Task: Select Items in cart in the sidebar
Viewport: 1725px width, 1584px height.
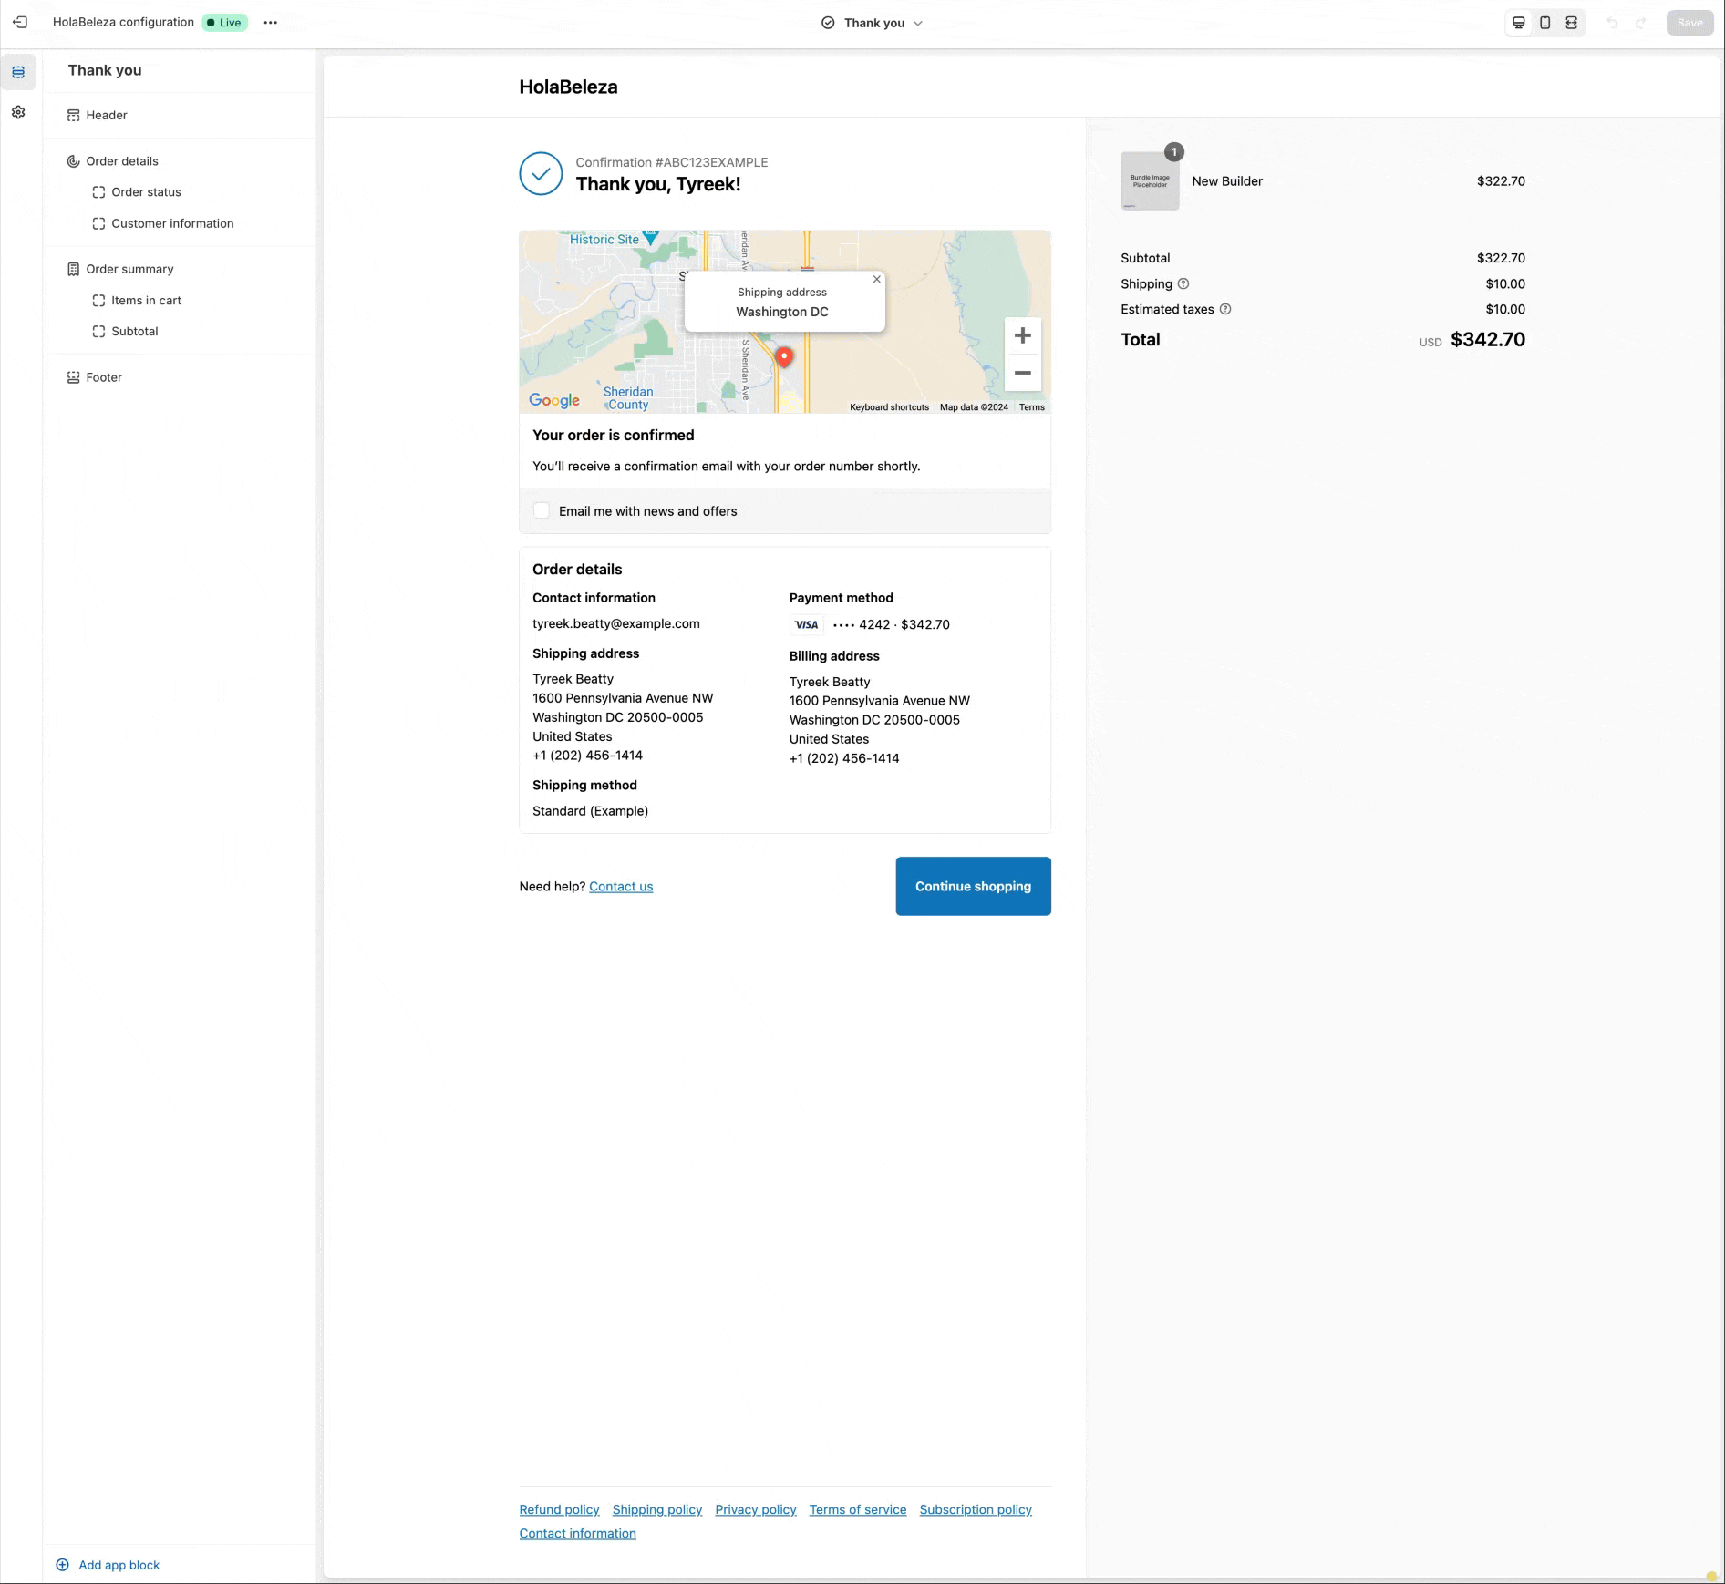Action: pos(147,301)
